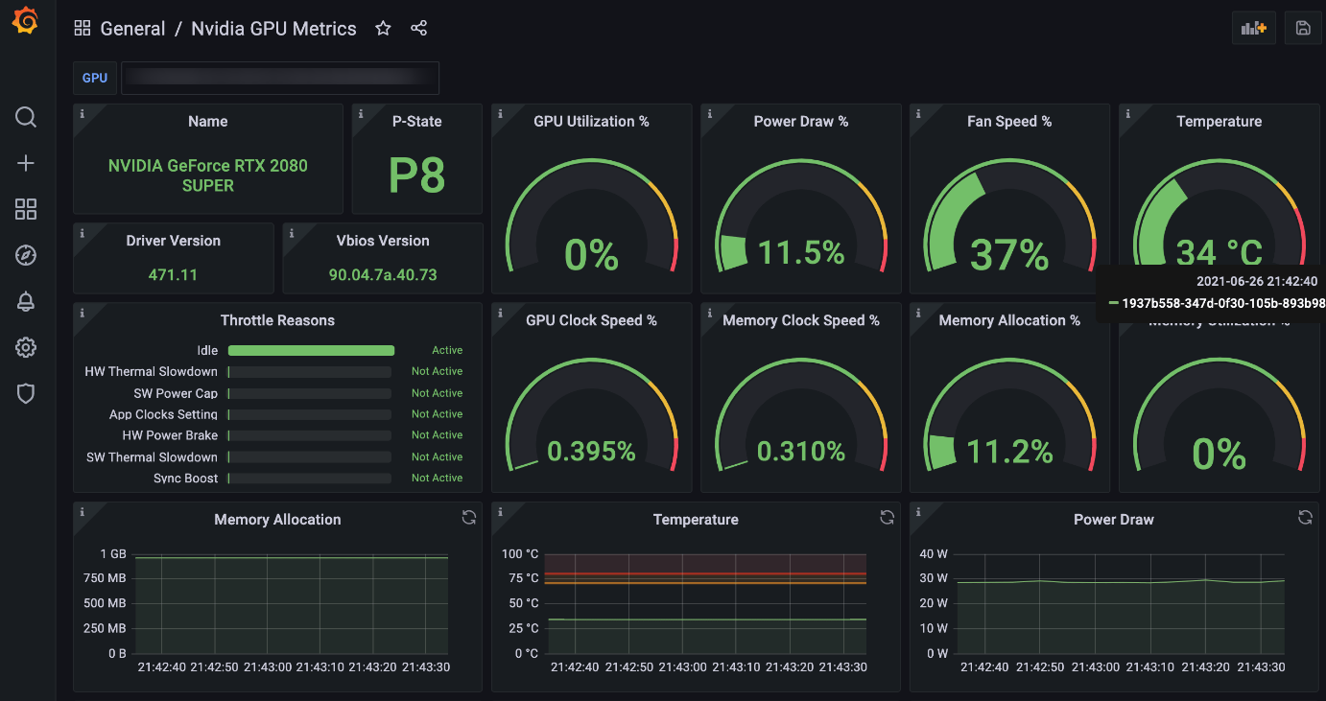Click the refresh icon on Memory Allocation graph
1326x701 pixels.
pyautogui.click(x=468, y=518)
